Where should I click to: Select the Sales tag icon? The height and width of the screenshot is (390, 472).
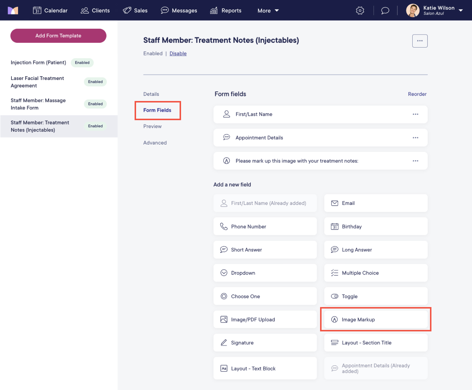[x=127, y=10]
